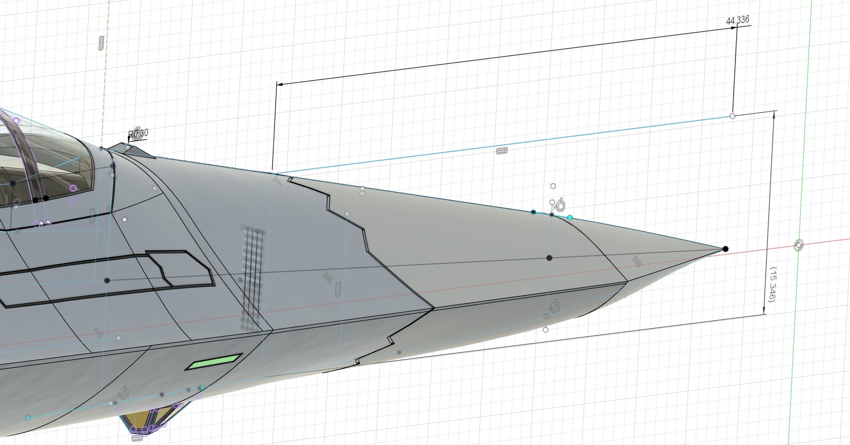Click parallel constraint icon near nose centerline

(637, 262)
